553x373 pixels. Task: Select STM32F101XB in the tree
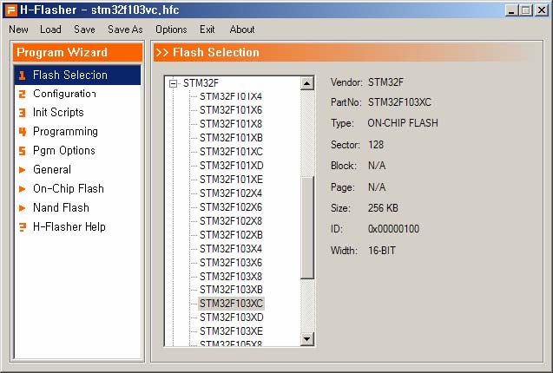pos(231,138)
